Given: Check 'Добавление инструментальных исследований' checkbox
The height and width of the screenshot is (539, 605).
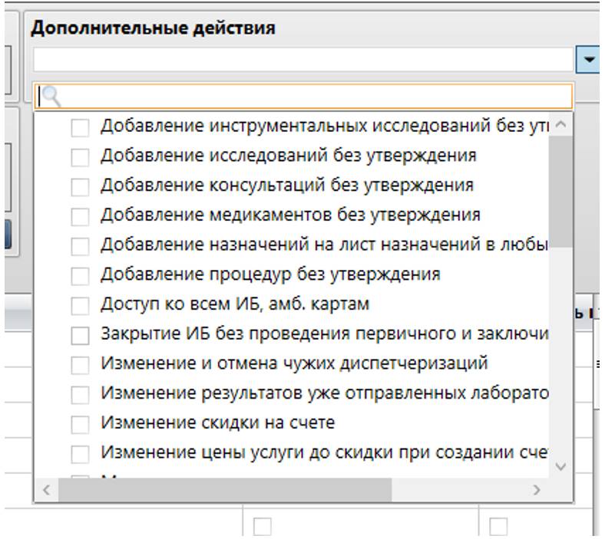Looking at the screenshot, I should tap(81, 127).
